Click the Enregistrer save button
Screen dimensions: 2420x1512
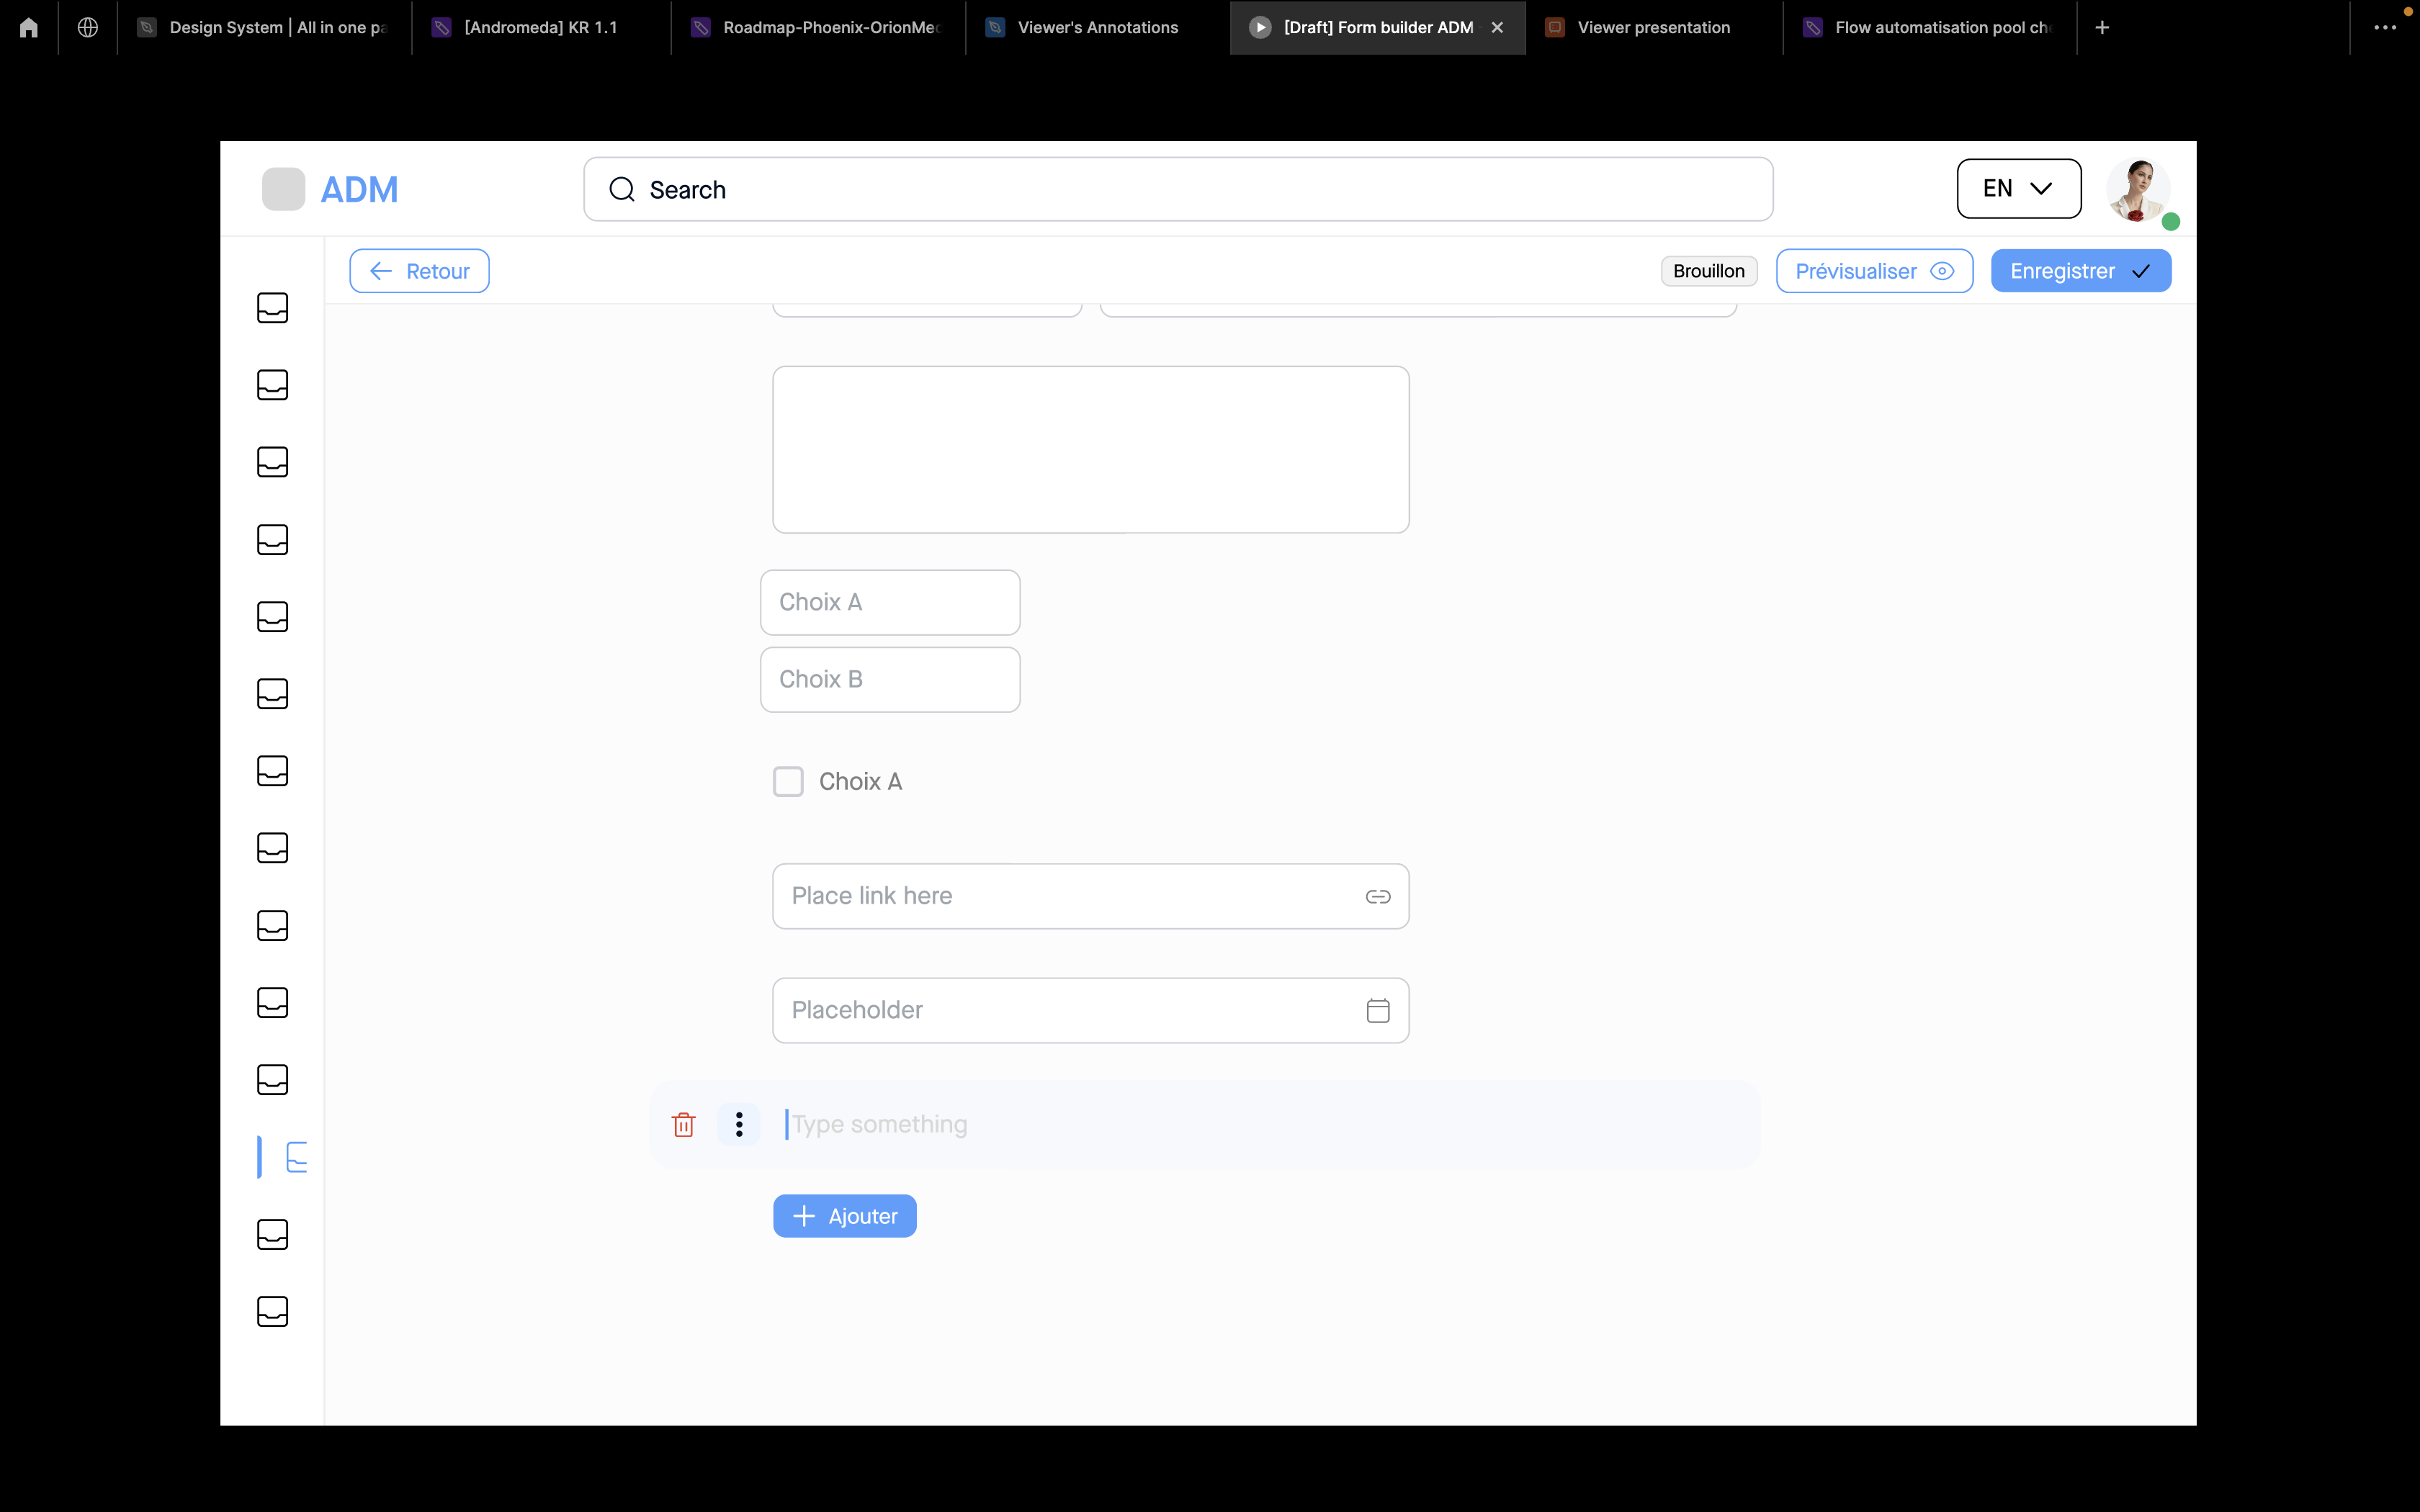pos(2080,271)
